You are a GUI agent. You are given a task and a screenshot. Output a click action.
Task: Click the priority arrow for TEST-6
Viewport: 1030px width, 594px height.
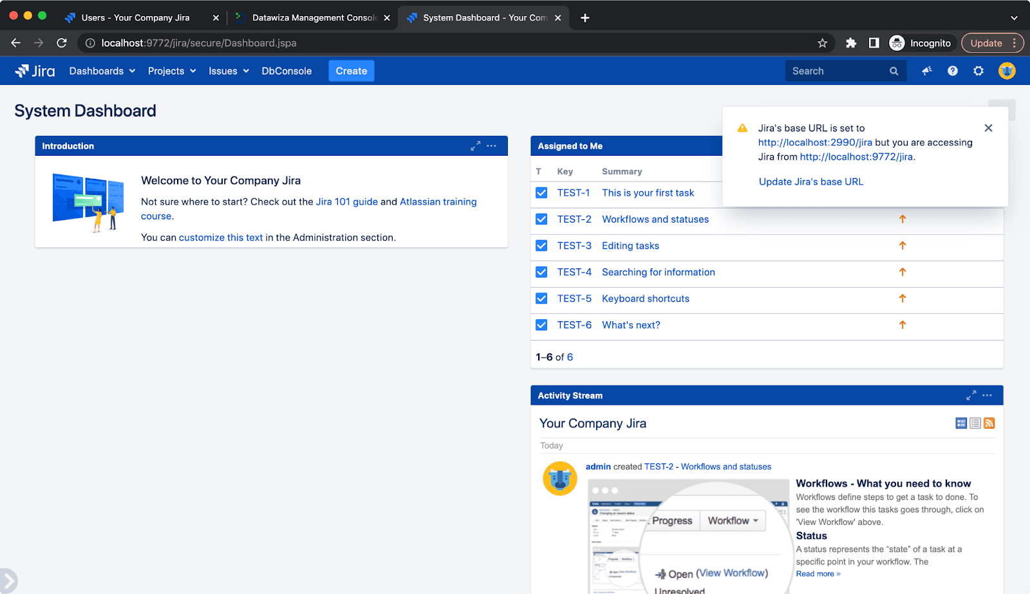(x=903, y=325)
